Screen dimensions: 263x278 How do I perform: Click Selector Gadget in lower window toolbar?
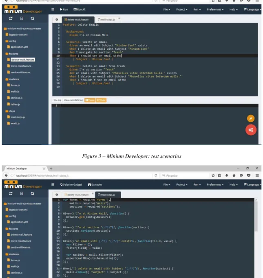tap(71, 184)
